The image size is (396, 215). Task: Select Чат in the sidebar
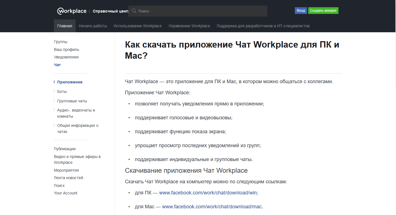57,65
